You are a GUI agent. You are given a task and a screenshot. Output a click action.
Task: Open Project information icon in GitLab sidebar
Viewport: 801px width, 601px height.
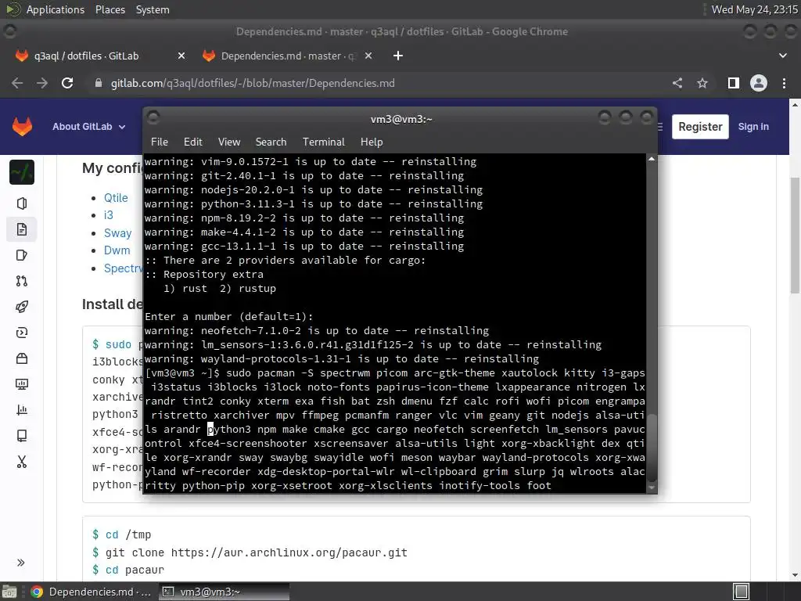[x=21, y=203]
